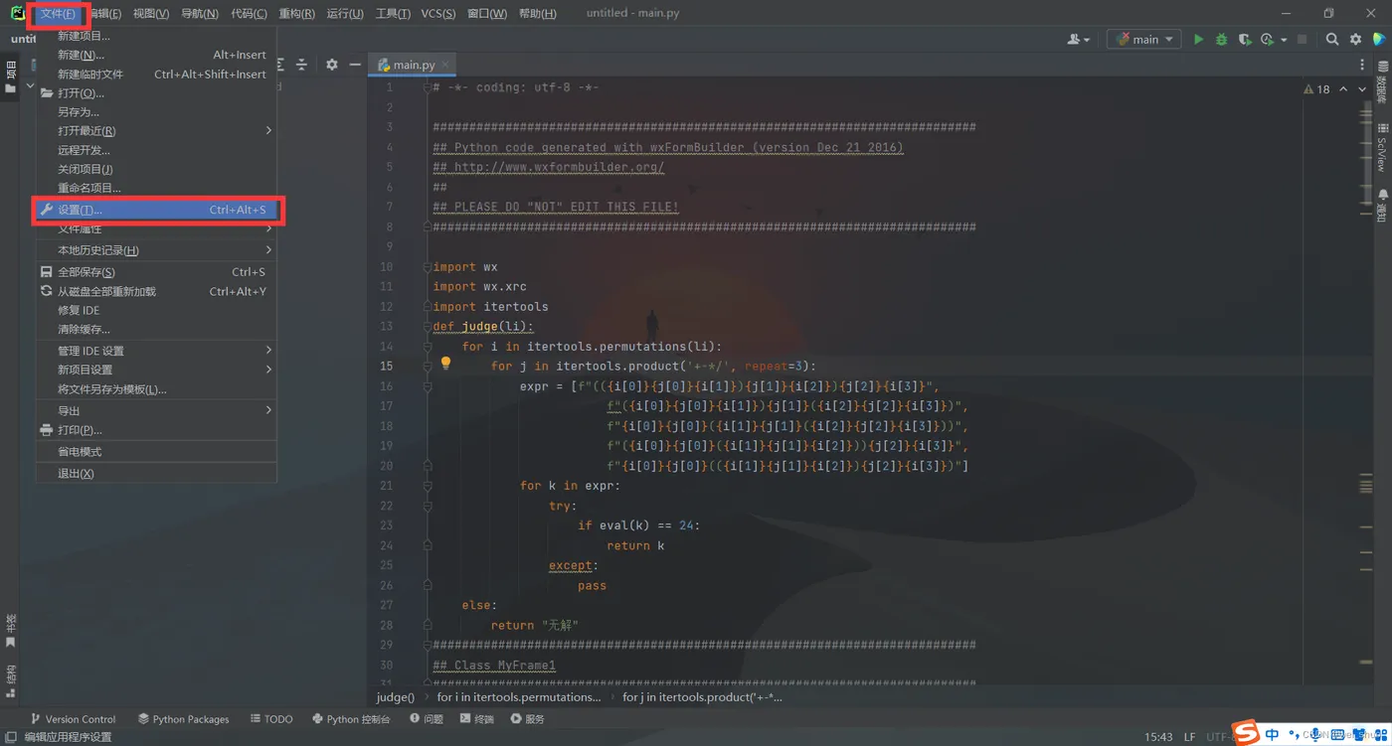1392x746 pixels.
Task: Expand the 管理 IDE 设置 submenu
Action: 156,351
